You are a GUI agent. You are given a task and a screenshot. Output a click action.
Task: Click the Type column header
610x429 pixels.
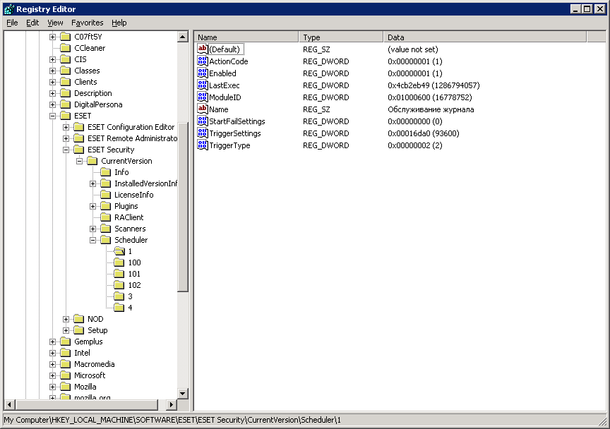[x=341, y=37]
